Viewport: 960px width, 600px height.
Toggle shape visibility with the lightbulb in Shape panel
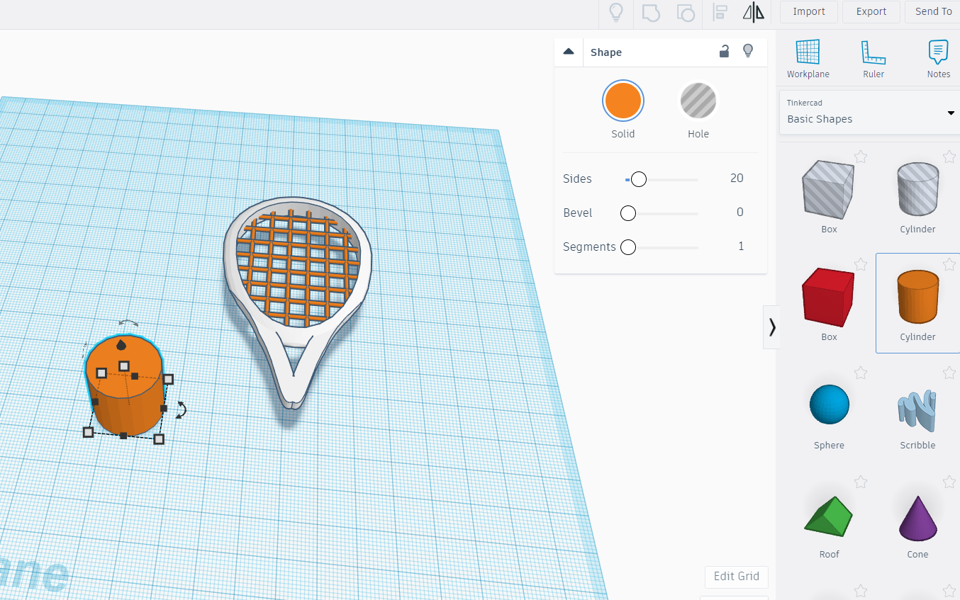coord(748,51)
